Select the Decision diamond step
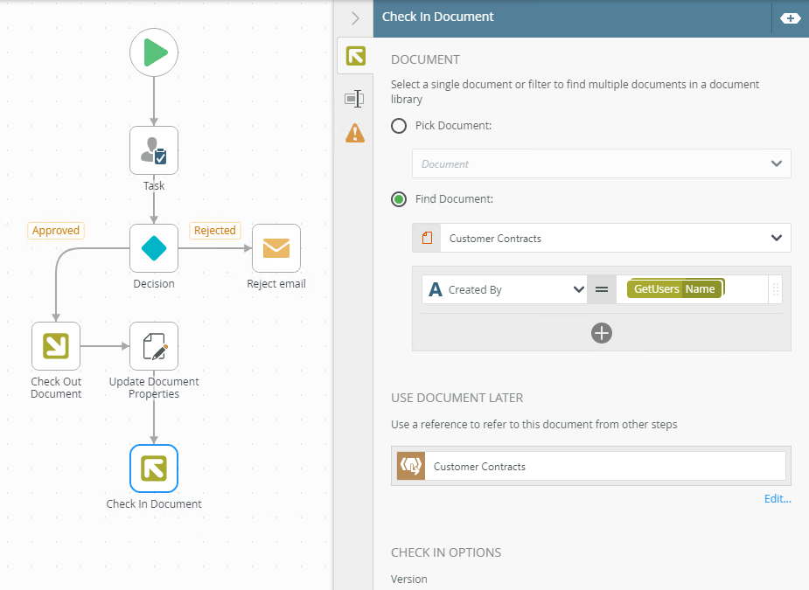Screen dimensions: 809x590 tap(154, 248)
